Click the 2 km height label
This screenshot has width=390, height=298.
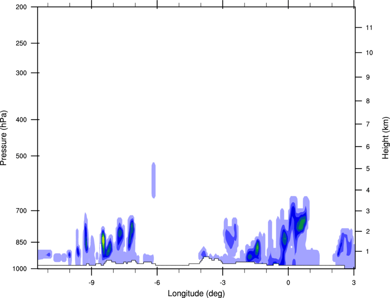tap(368, 232)
